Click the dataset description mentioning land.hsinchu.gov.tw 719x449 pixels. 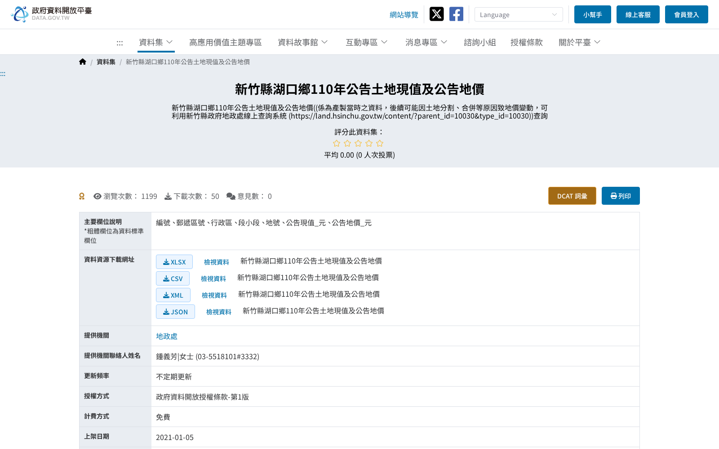tap(359, 112)
